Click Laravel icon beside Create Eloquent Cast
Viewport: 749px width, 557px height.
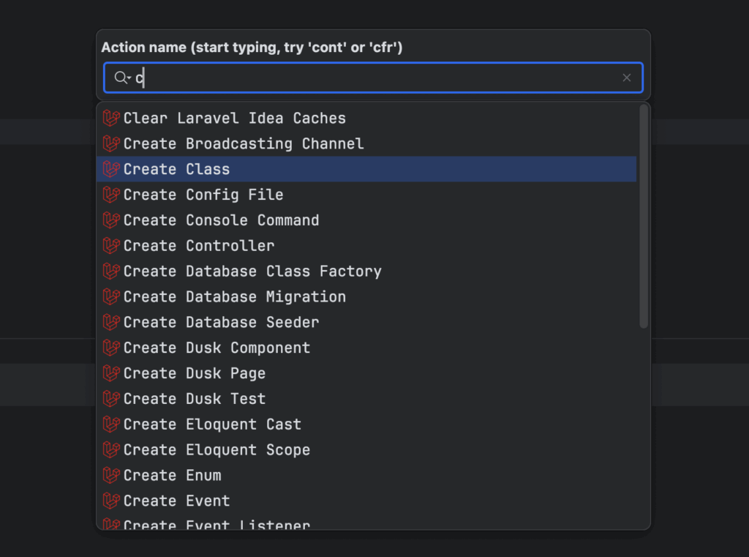coord(111,424)
